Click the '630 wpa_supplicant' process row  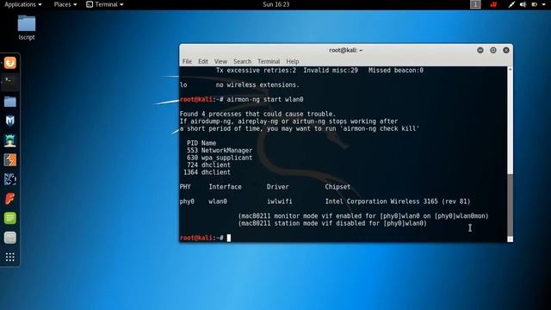220,158
